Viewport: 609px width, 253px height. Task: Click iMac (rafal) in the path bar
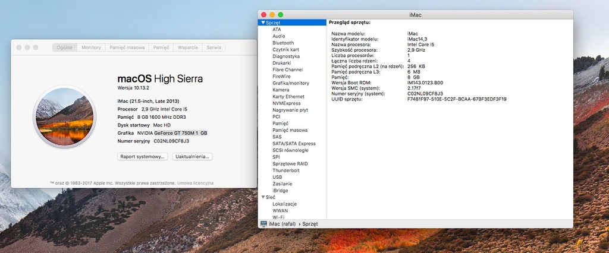click(x=282, y=224)
